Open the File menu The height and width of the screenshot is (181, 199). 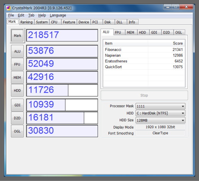click(x=11, y=15)
